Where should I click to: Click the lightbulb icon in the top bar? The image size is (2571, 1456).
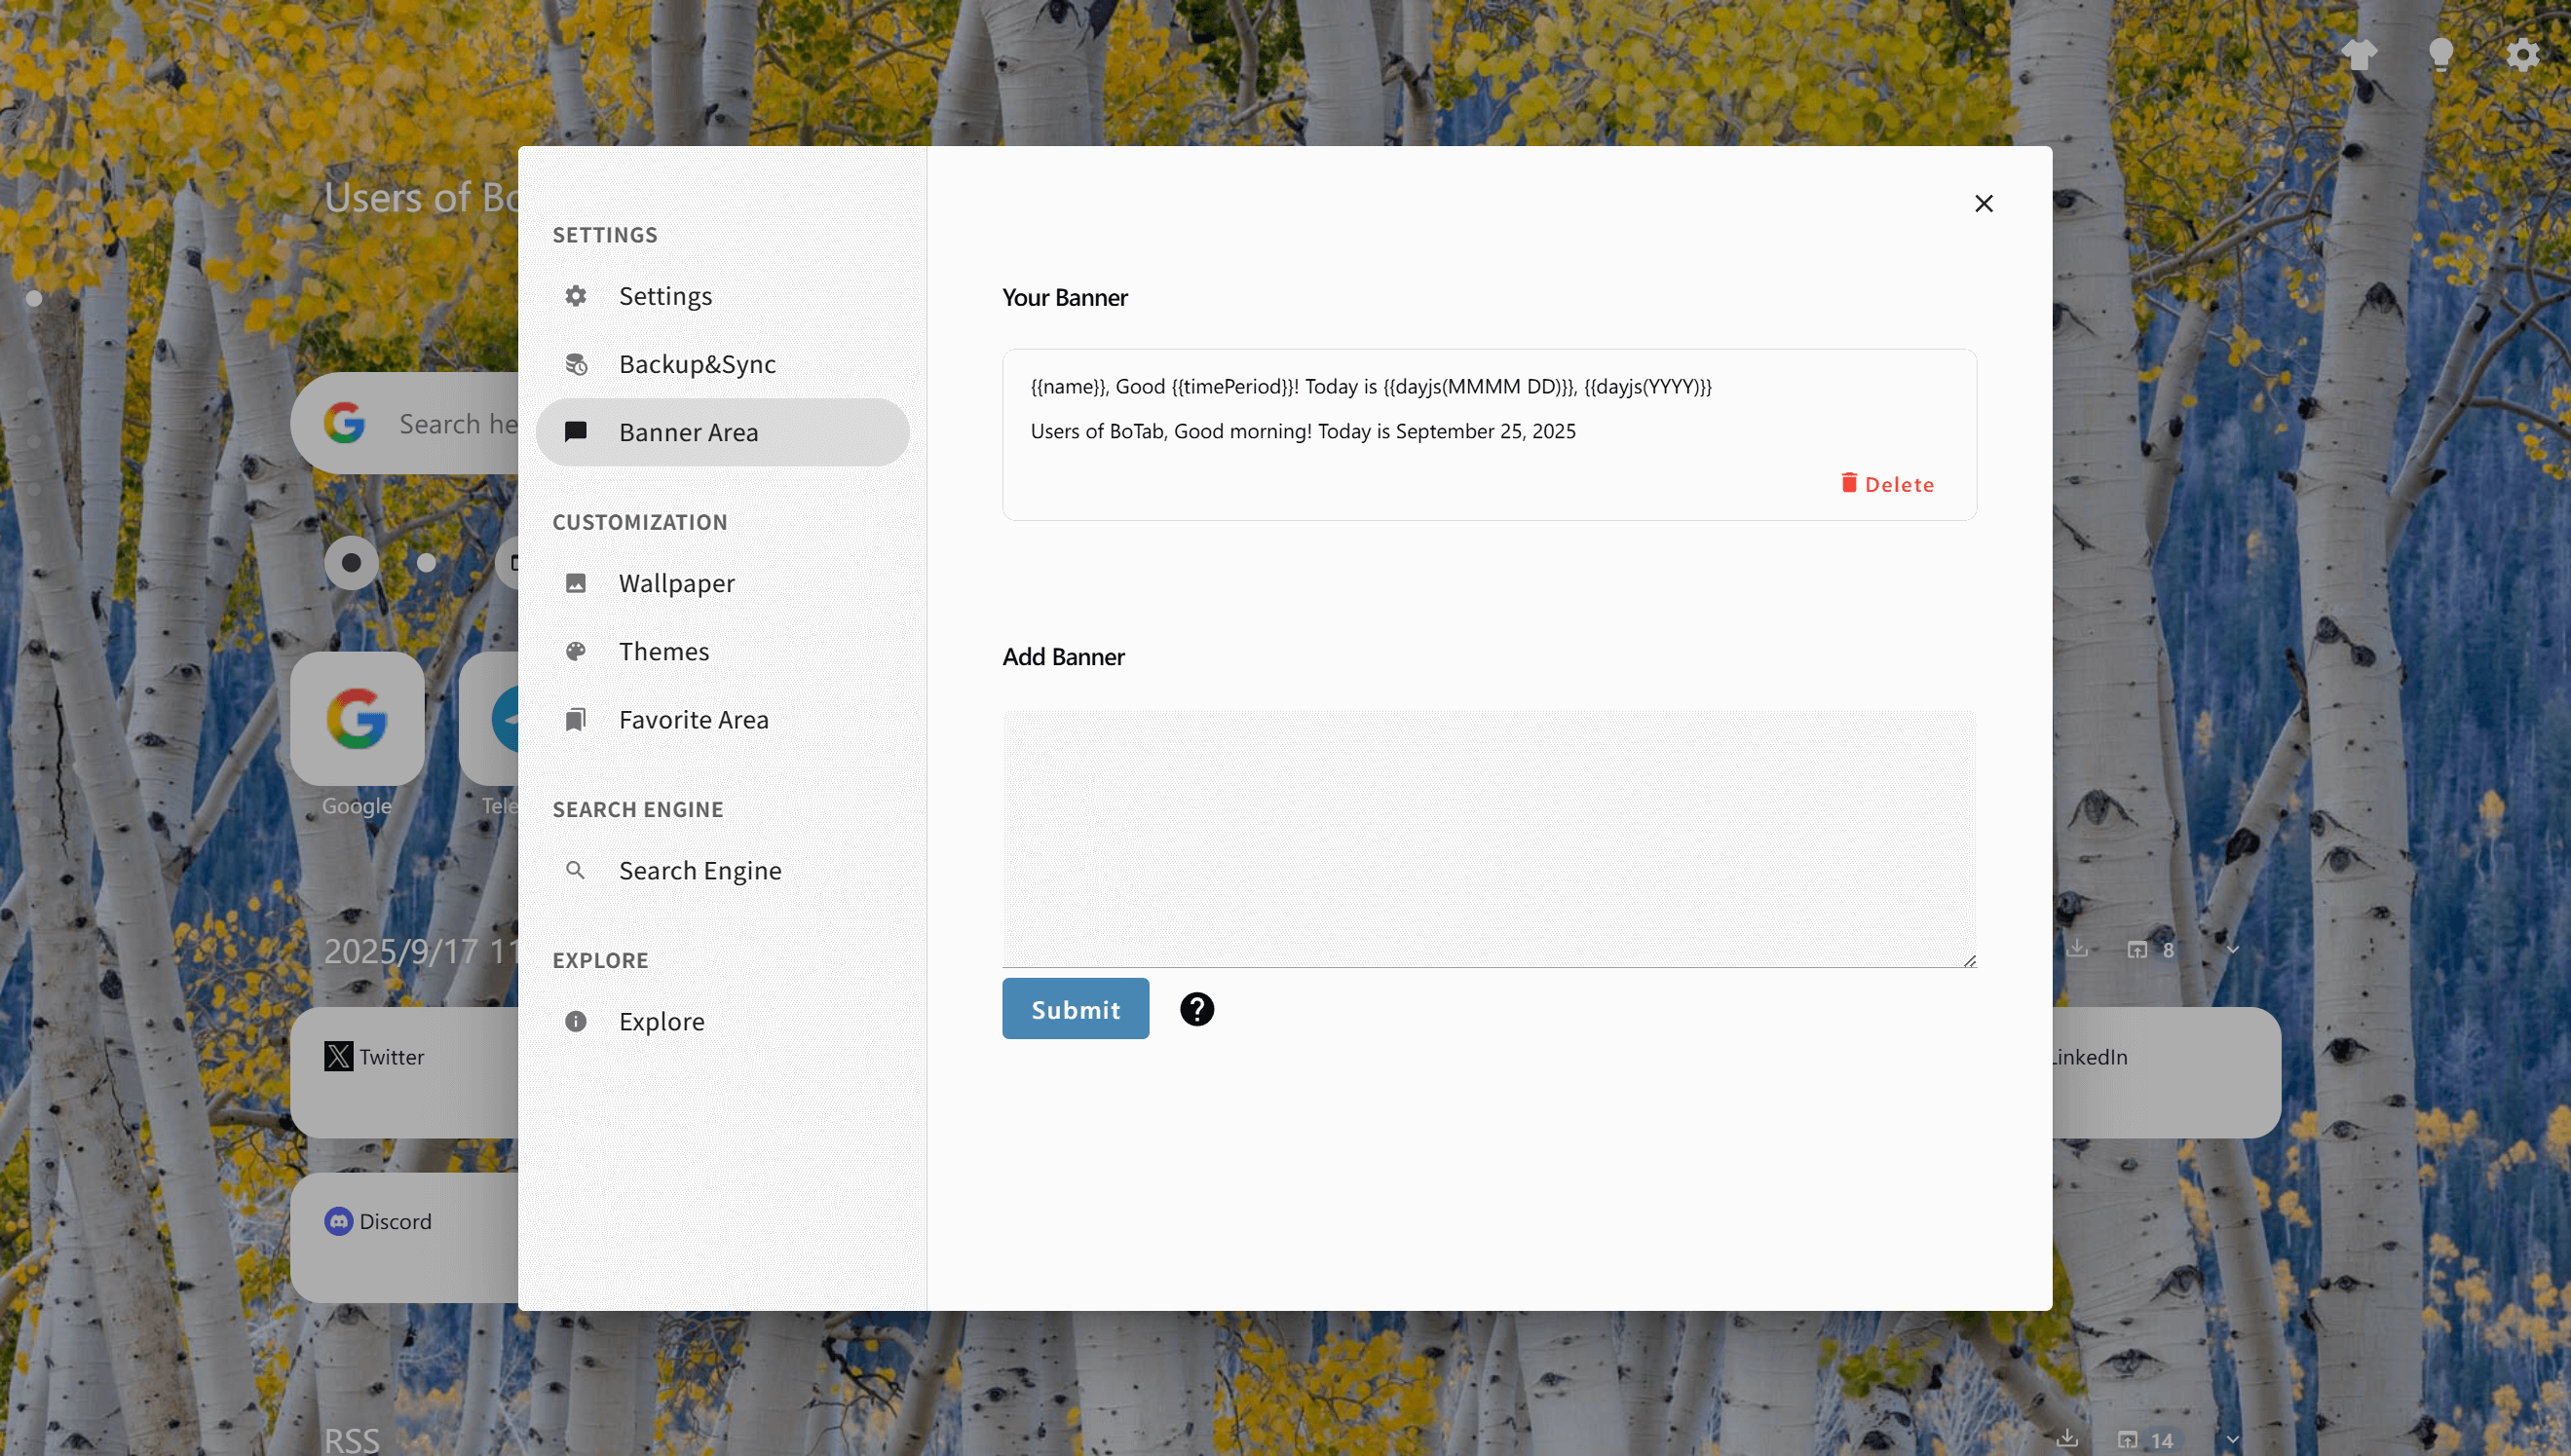(x=2441, y=54)
